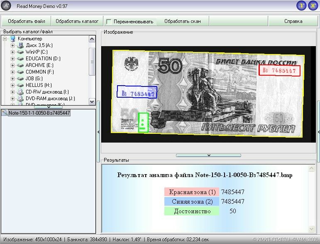Select the HELLUS (H:) drive icon
Screen dimensions: 320x244
coord(20,85)
